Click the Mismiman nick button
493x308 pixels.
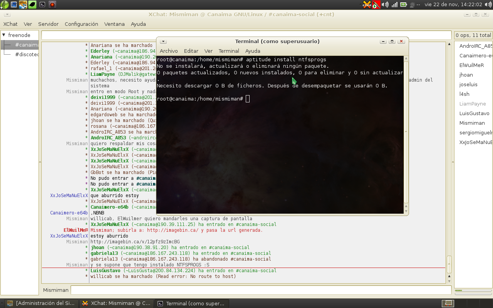(x=55, y=290)
